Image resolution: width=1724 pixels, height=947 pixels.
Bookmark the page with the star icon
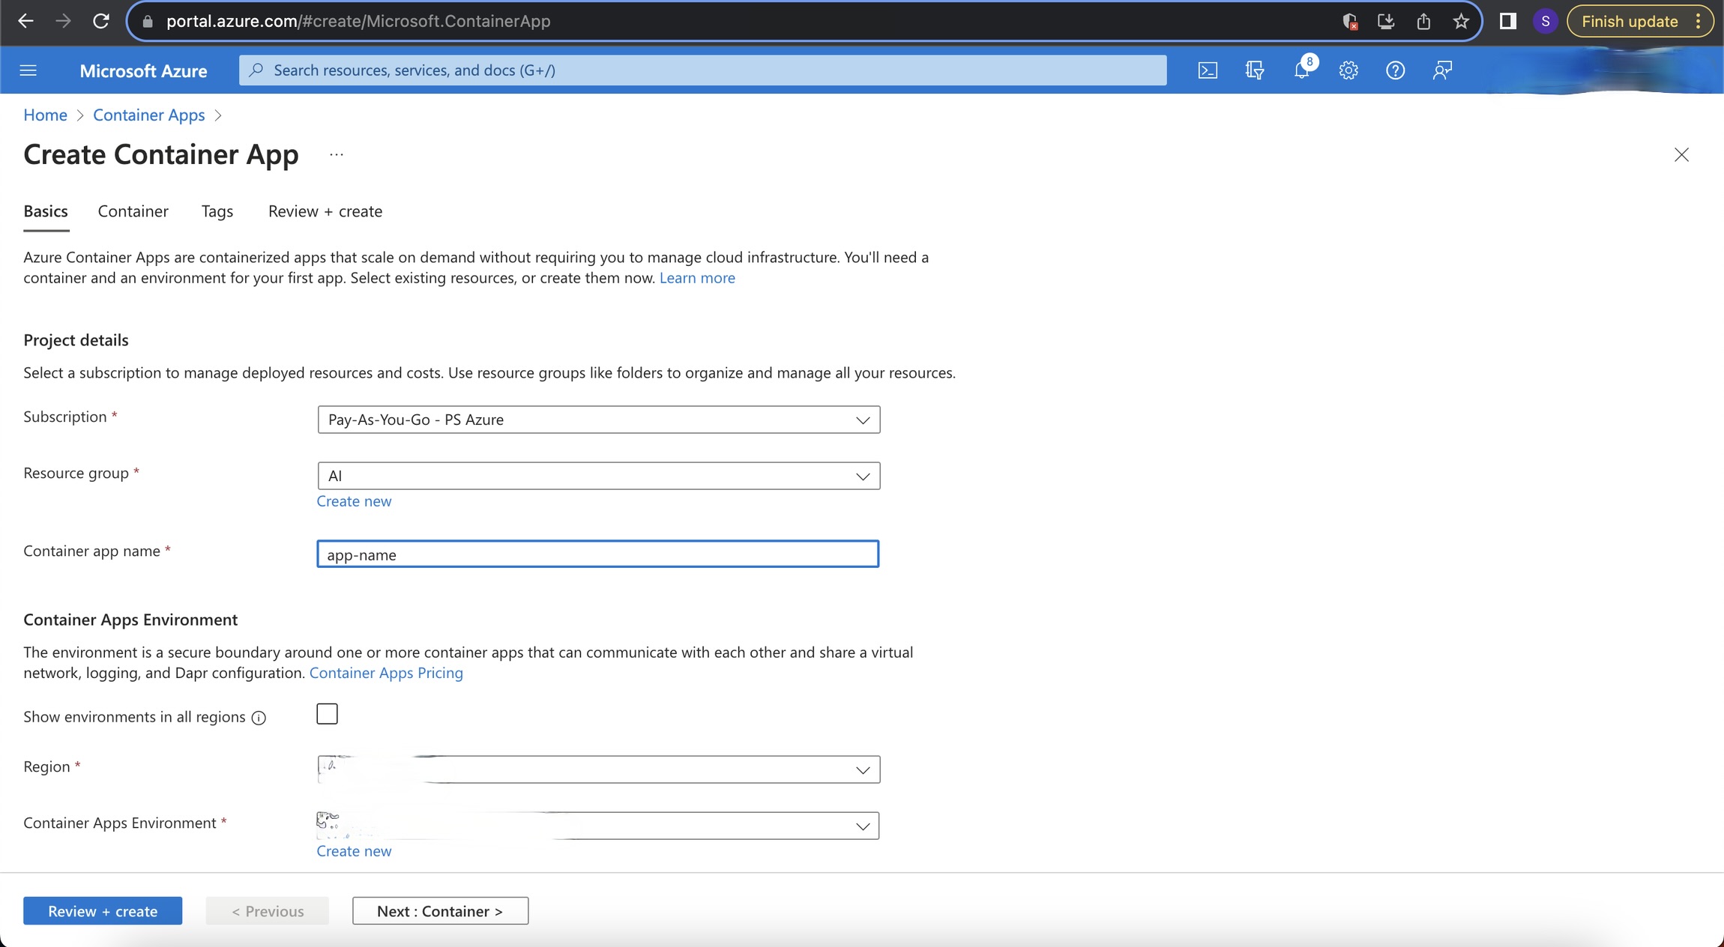tap(1459, 21)
